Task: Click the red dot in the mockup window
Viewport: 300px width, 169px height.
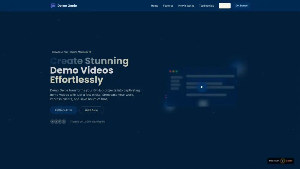Action: 170,71
